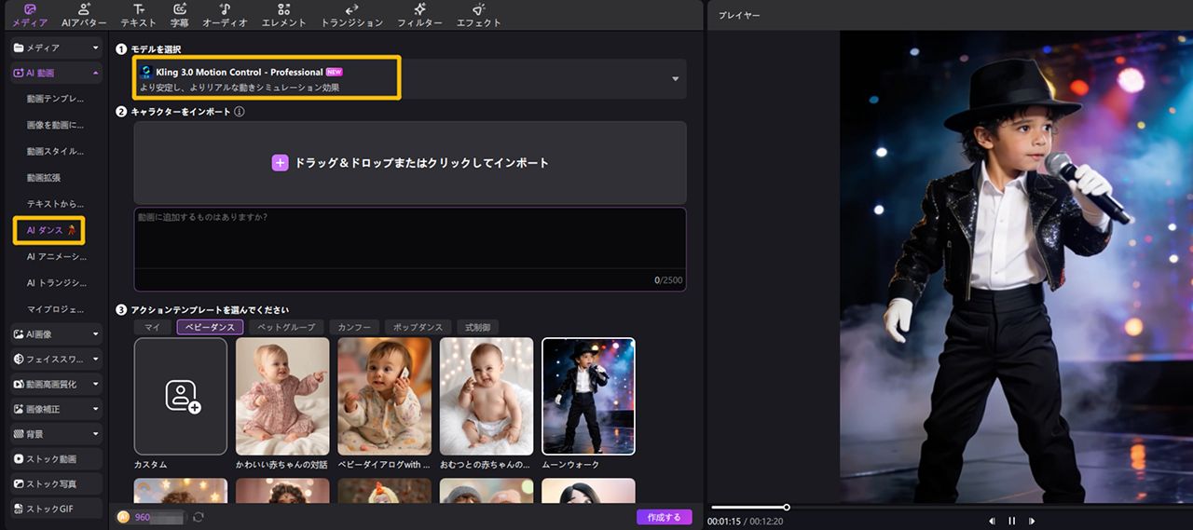Select the 式制御 template tab
This screenshot has height=530, width=1193.
click(478, 328)
